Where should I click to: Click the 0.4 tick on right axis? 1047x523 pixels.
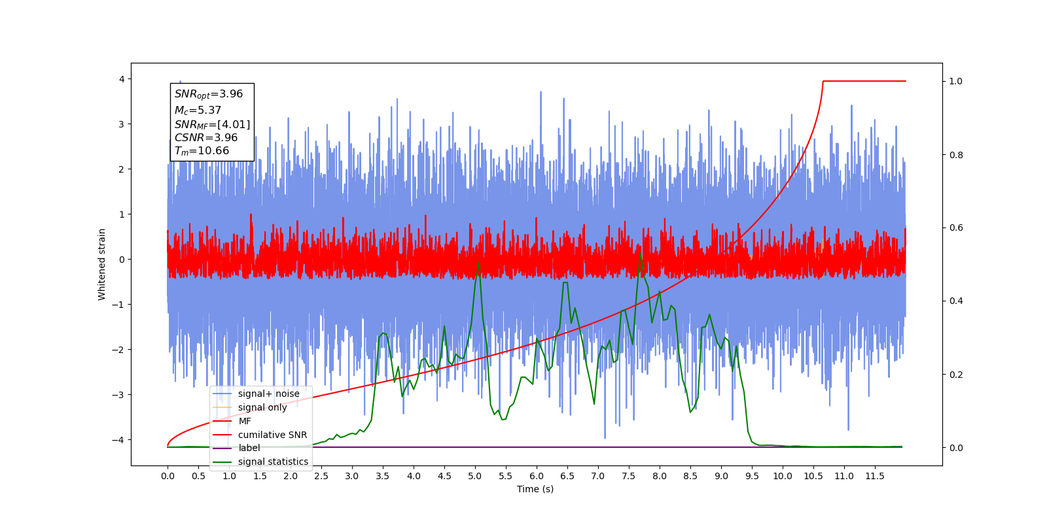click(956, 301)
